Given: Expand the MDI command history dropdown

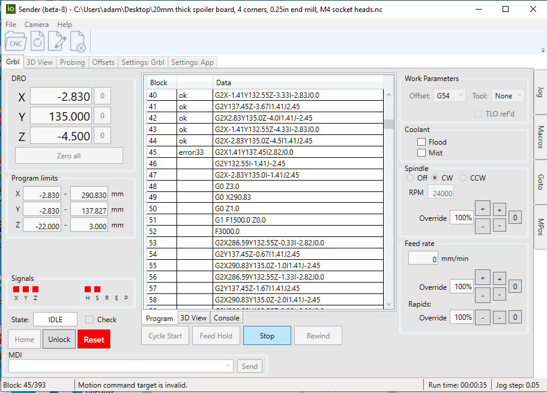Looking at the screenshot, I should coord(228,366).
